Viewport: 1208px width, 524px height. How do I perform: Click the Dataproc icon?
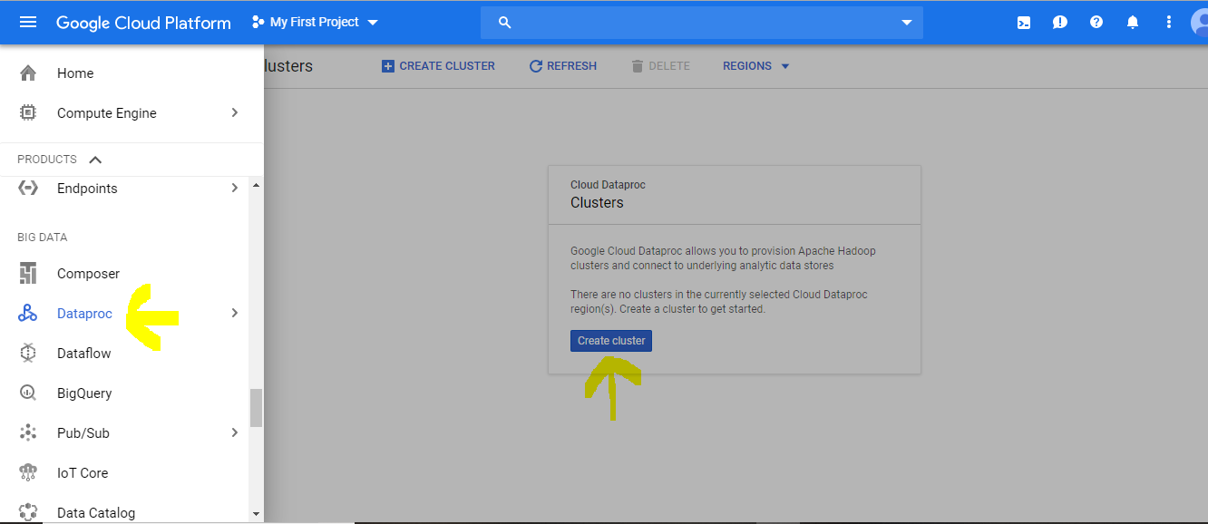28,314
